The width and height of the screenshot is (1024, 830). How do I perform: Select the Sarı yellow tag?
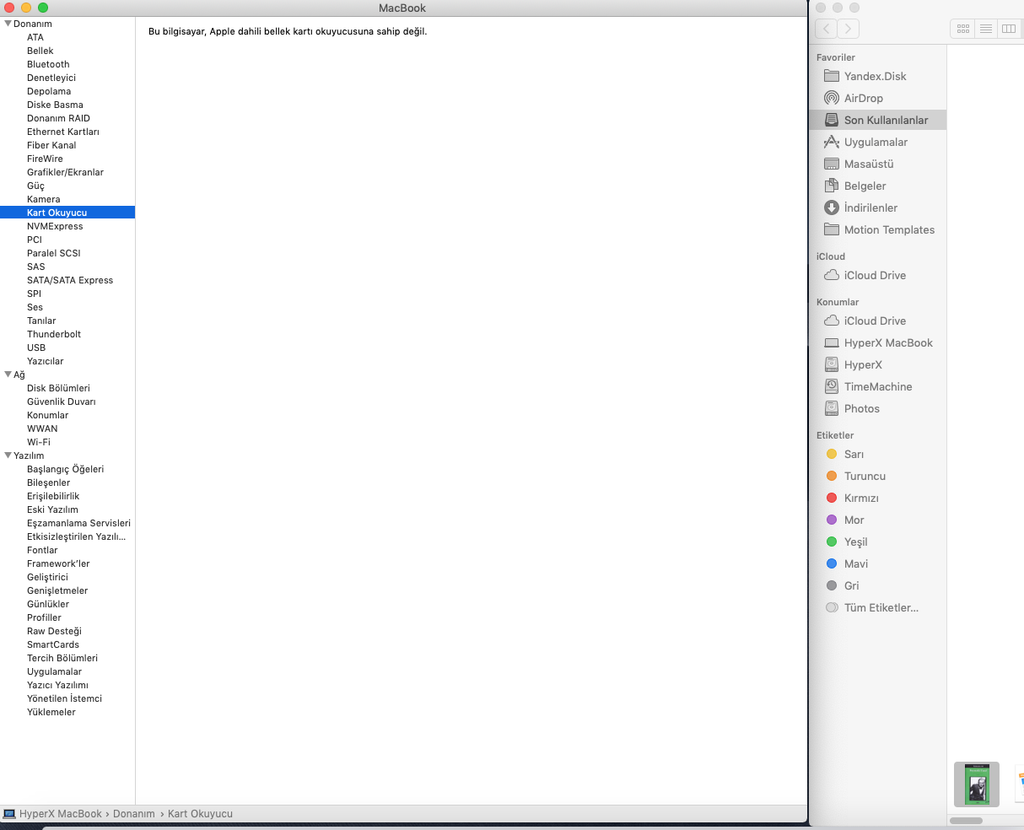pyautogui.click(x=832, y=454)
